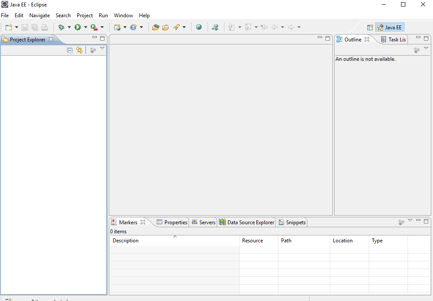Open the Run configurations dropdown arrow

85,27
